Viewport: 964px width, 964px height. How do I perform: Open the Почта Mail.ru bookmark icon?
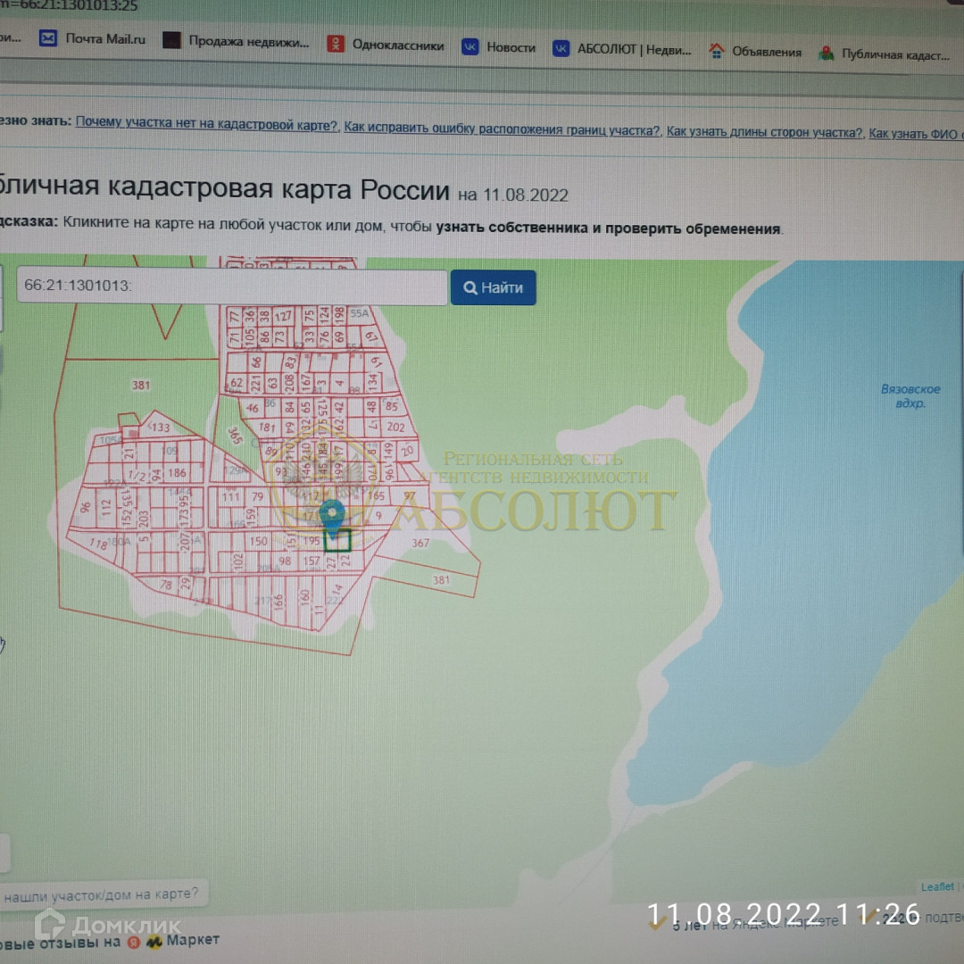48,39
